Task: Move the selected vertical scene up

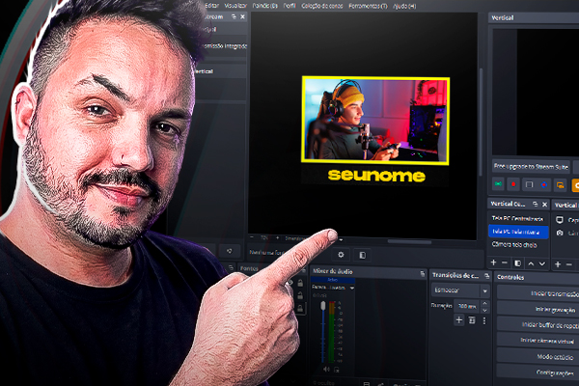Action: coord(531,263)
